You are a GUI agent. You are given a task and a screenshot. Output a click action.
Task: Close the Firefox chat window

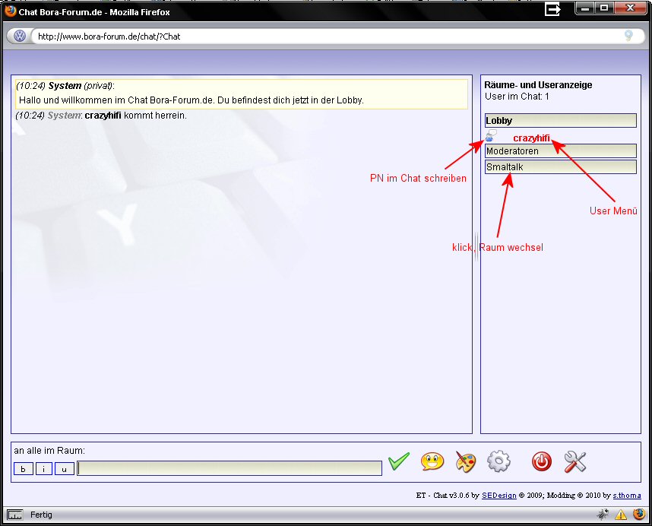[631, 8]
